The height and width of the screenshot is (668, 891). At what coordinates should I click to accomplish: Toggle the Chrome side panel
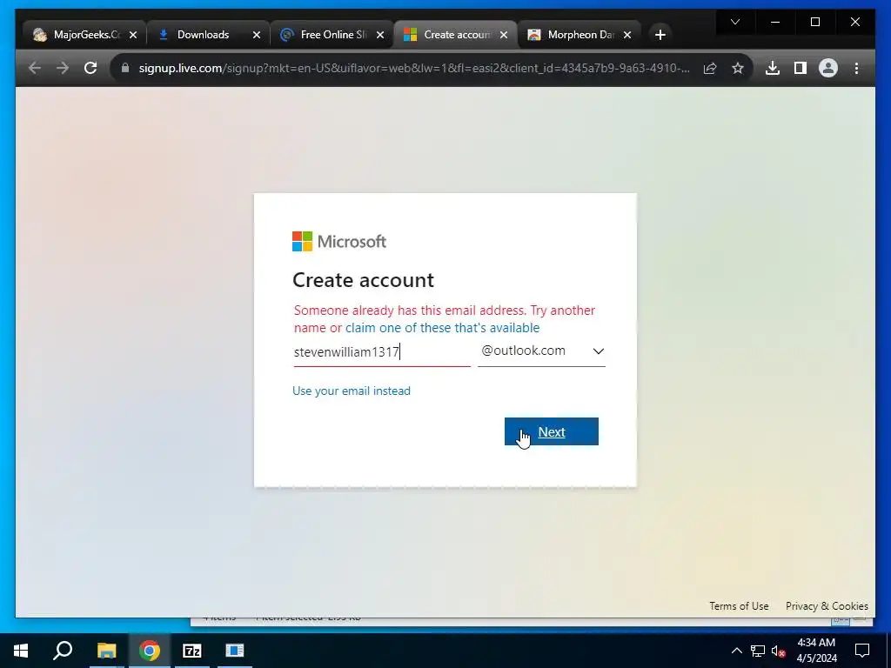[x=801, y=68]
